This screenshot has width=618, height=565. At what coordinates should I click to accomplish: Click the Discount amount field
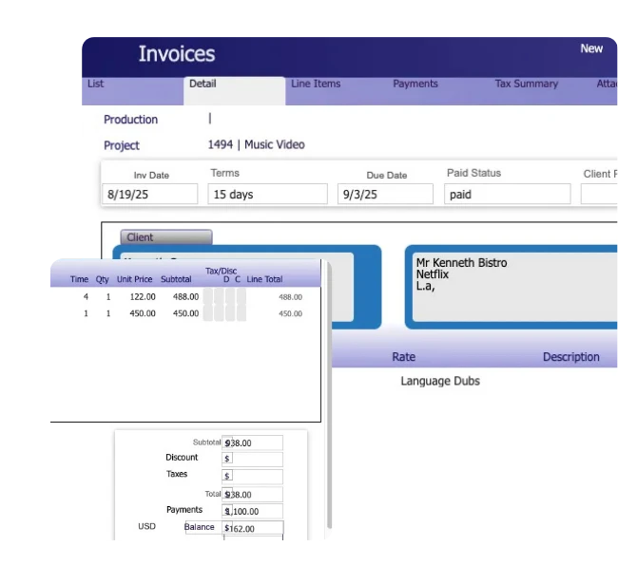pyautogui.click(x=252, y=459)
